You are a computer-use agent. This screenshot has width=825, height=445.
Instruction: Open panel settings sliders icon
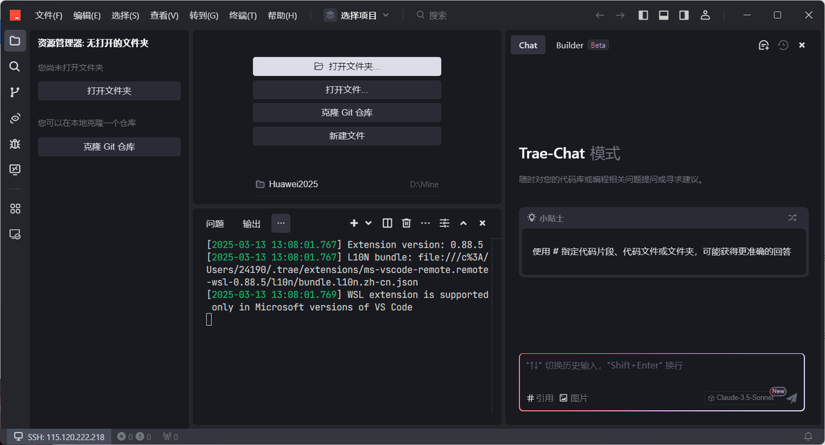point(444,223)
